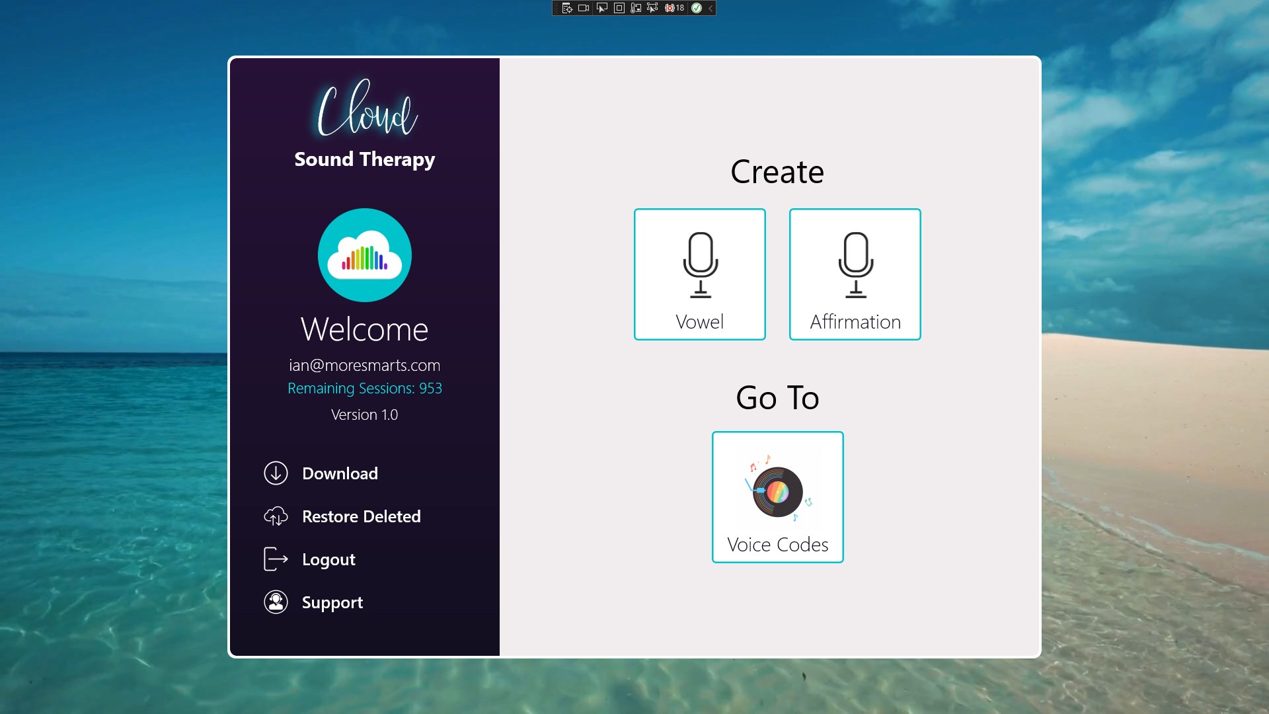Click the Logout door arrow icon
This screenshot has width=1269, height=714.
pyautogui.click(x=276, y=559)
